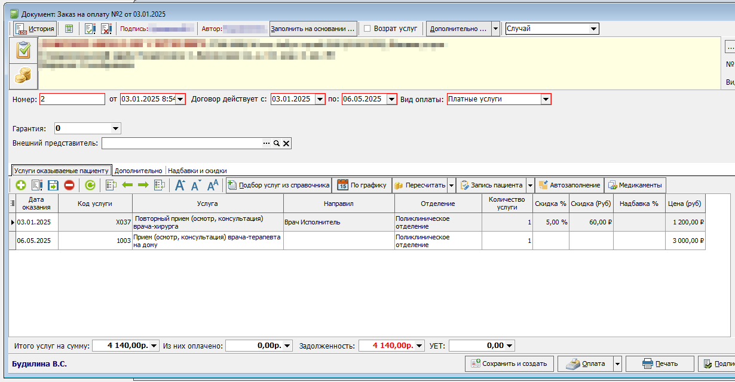
Task: Open the по 06.05.2025 date picker
Action: coord(391,99)
